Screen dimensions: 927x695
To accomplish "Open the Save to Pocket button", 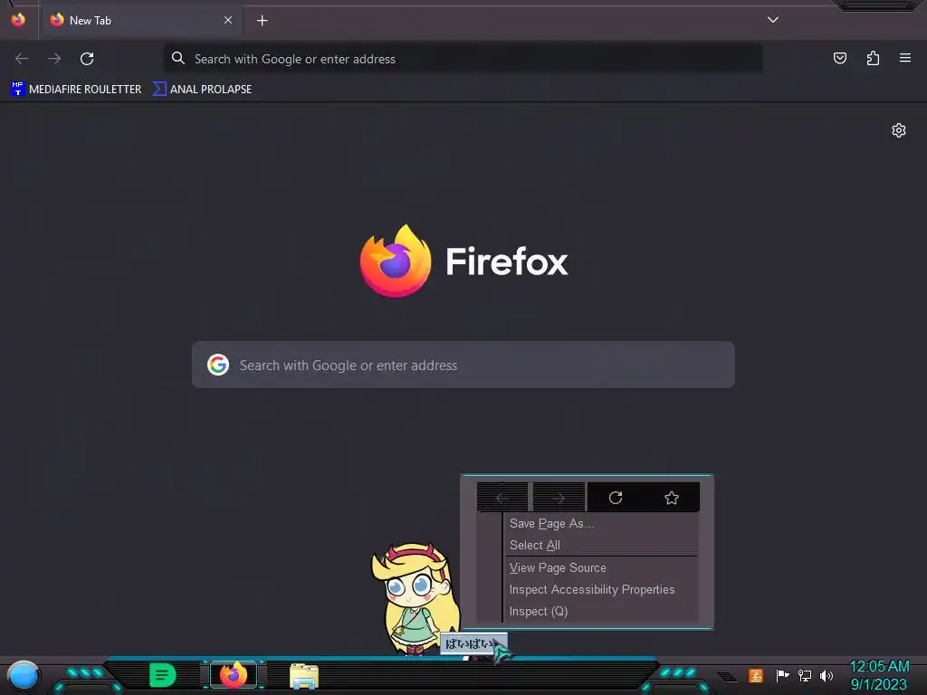I will click(x=839, y=58).
